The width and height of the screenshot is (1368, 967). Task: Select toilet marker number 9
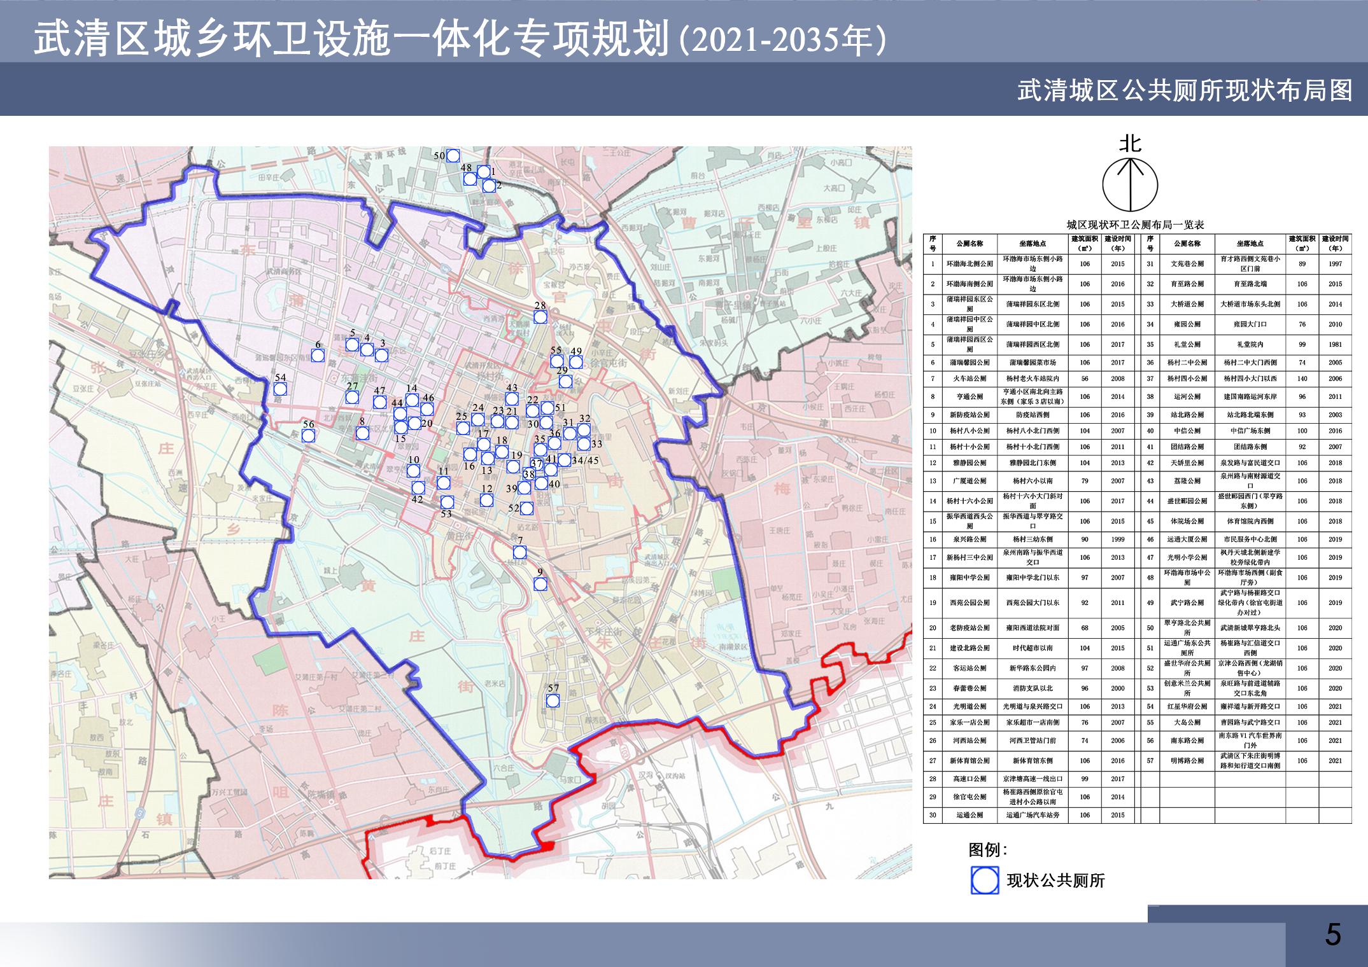(x=540, y=584)
